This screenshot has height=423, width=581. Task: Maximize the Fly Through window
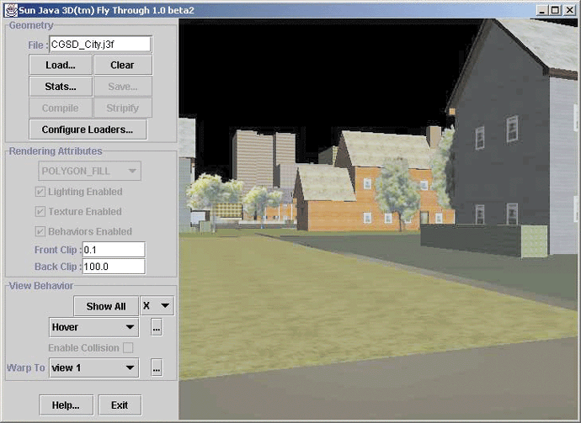[x=557, y=9]
